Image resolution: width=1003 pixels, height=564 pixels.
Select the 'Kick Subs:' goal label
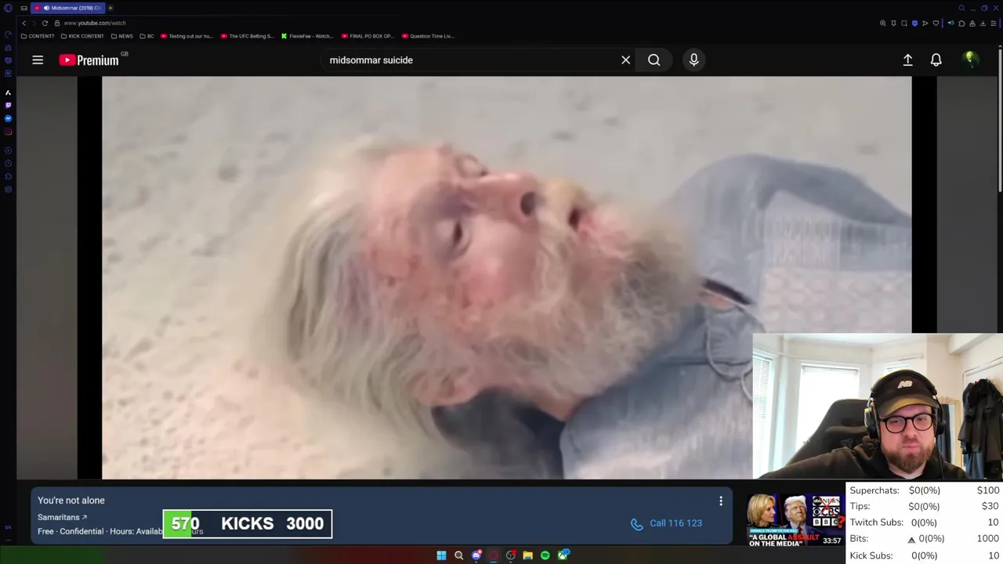(x=871, y=555)
